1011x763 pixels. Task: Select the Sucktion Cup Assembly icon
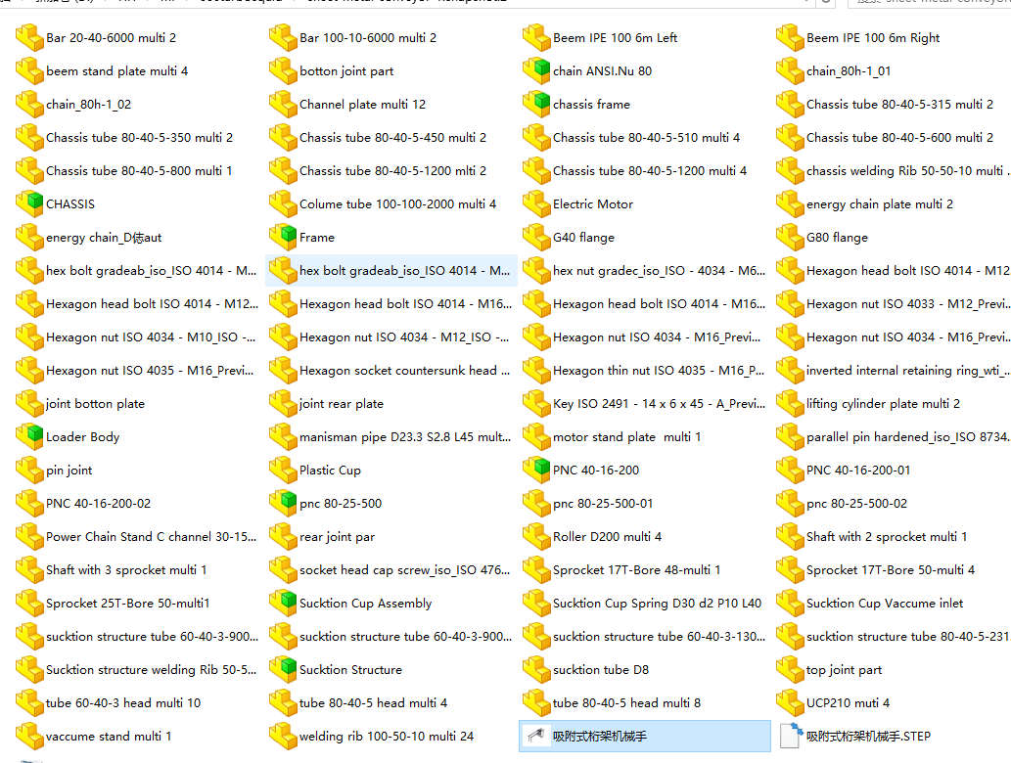pos(283,604)
